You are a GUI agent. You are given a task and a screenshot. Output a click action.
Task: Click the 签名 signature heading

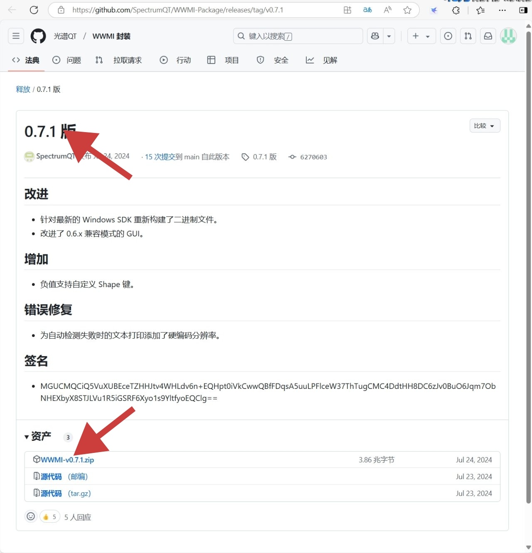coord(36,361)
